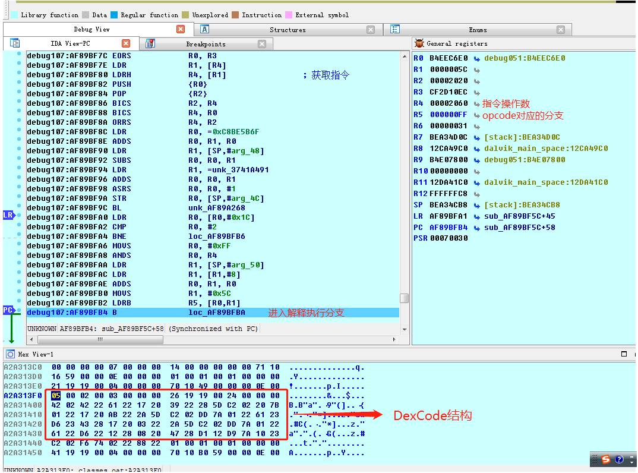Switch to the Structures tab
The image size is (638, 473).
[x=288, y=29]
